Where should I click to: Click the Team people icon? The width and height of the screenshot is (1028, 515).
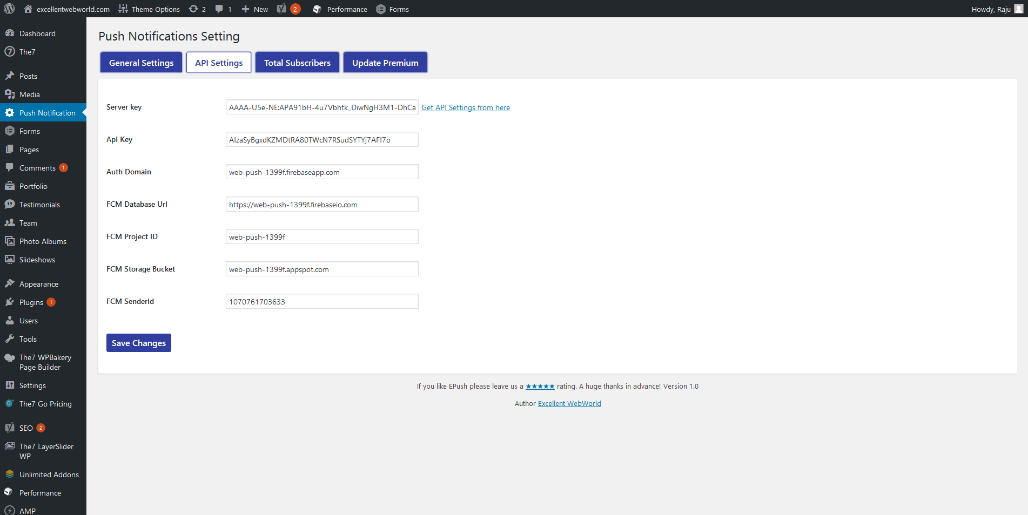tap(10, 222)
